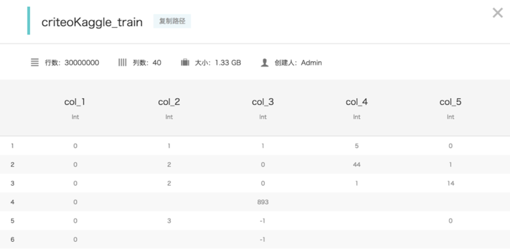This screenshot has height=252, width=510.
Task: Click the row count lines icon
Action: point(35,62)
